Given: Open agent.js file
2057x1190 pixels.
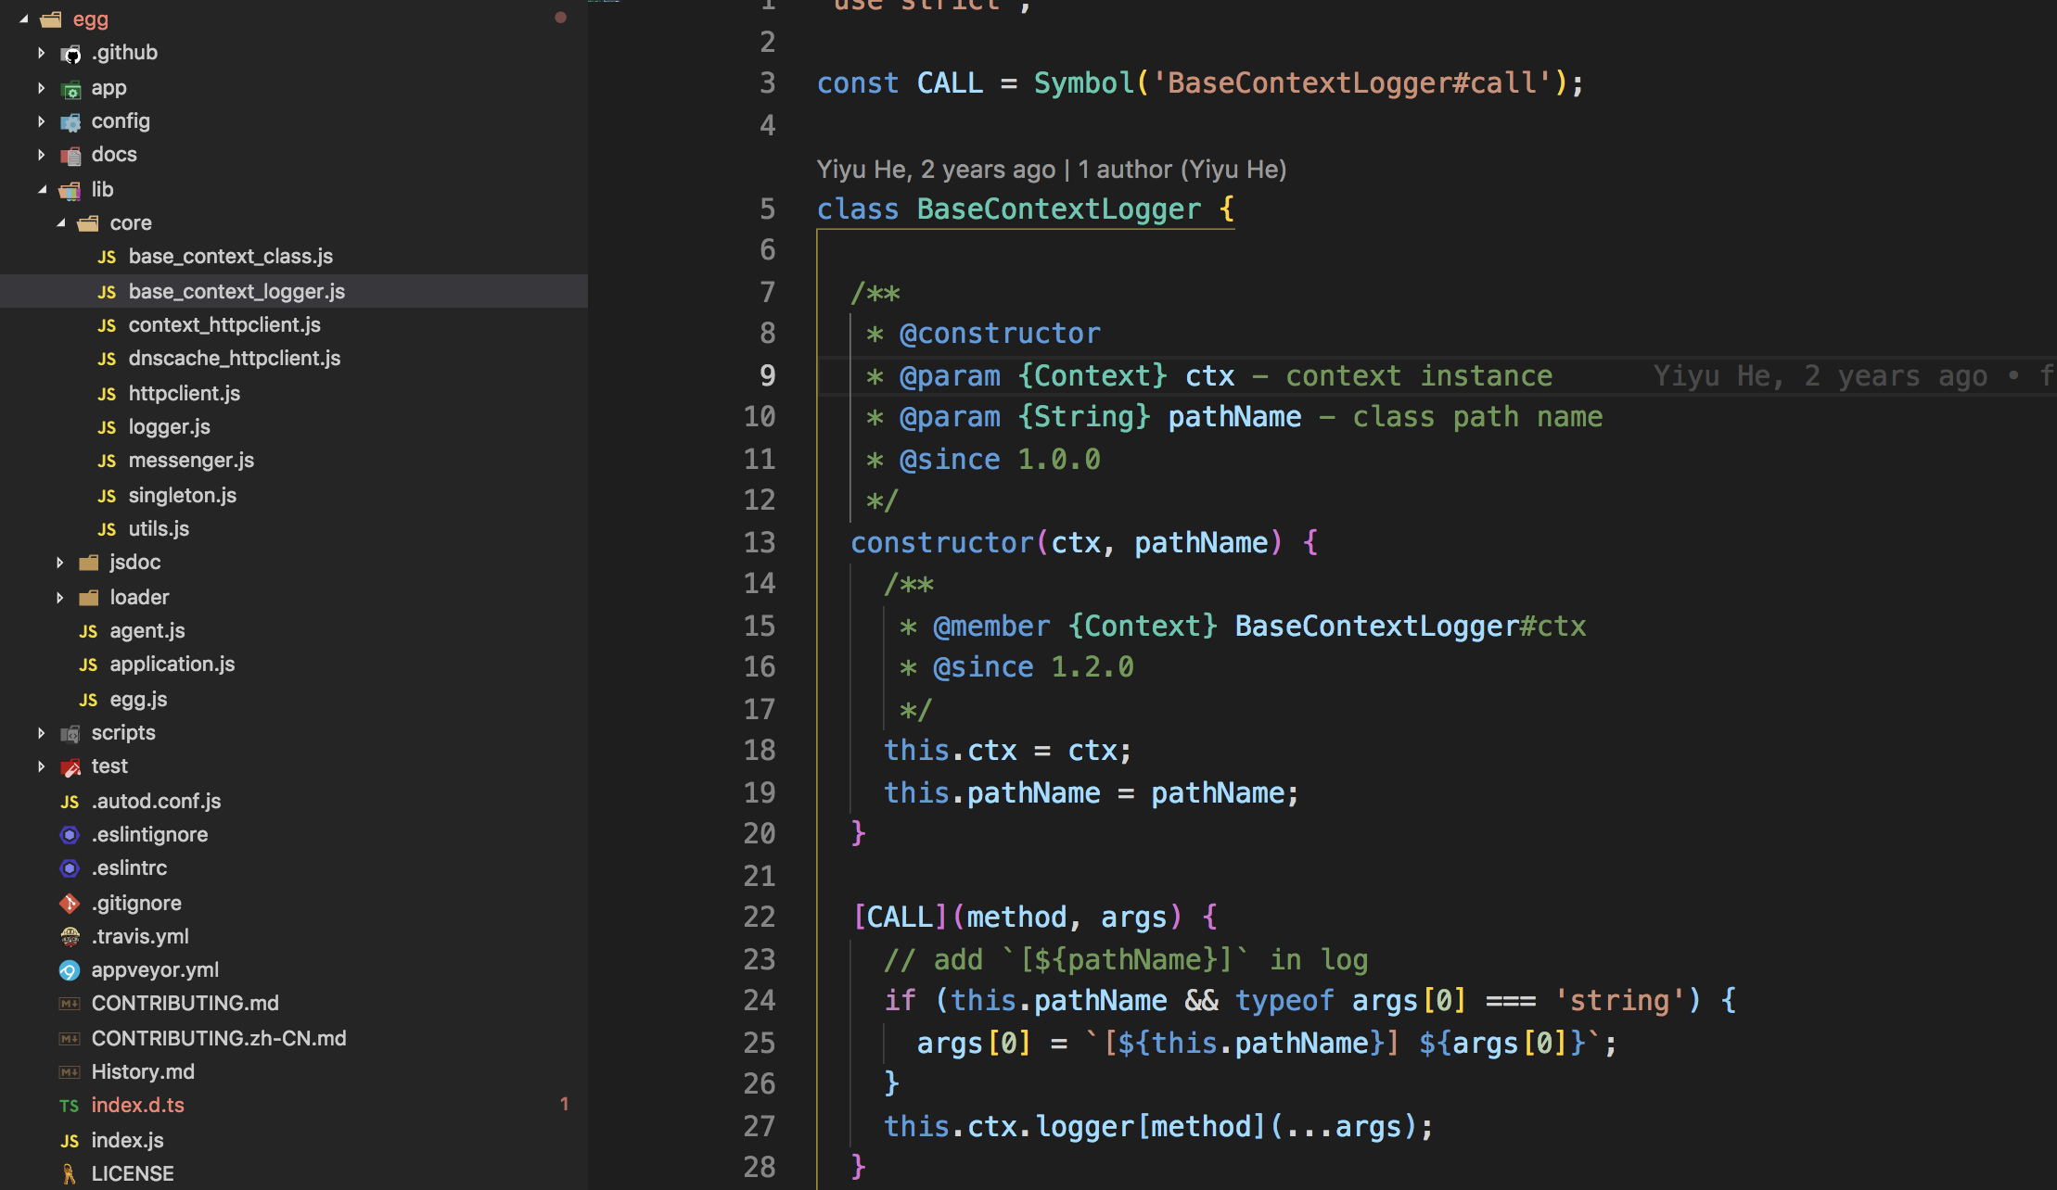Looking at the screenshot, I should click(x=147, y=630).
